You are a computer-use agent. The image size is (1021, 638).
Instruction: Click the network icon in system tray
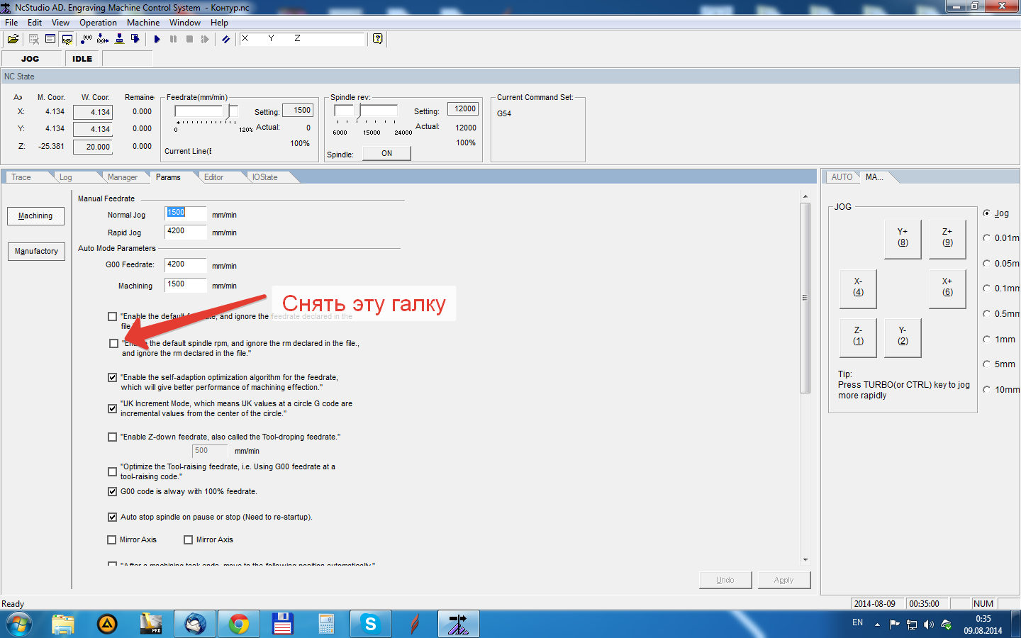(x=912, y=625)
